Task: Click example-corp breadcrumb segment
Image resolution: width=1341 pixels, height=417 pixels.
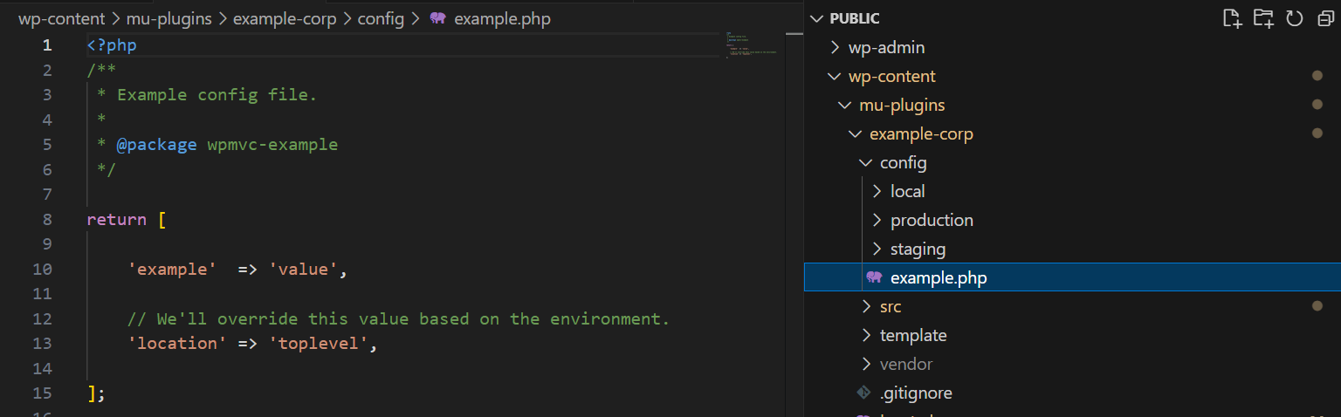Action: click(285, 18)
